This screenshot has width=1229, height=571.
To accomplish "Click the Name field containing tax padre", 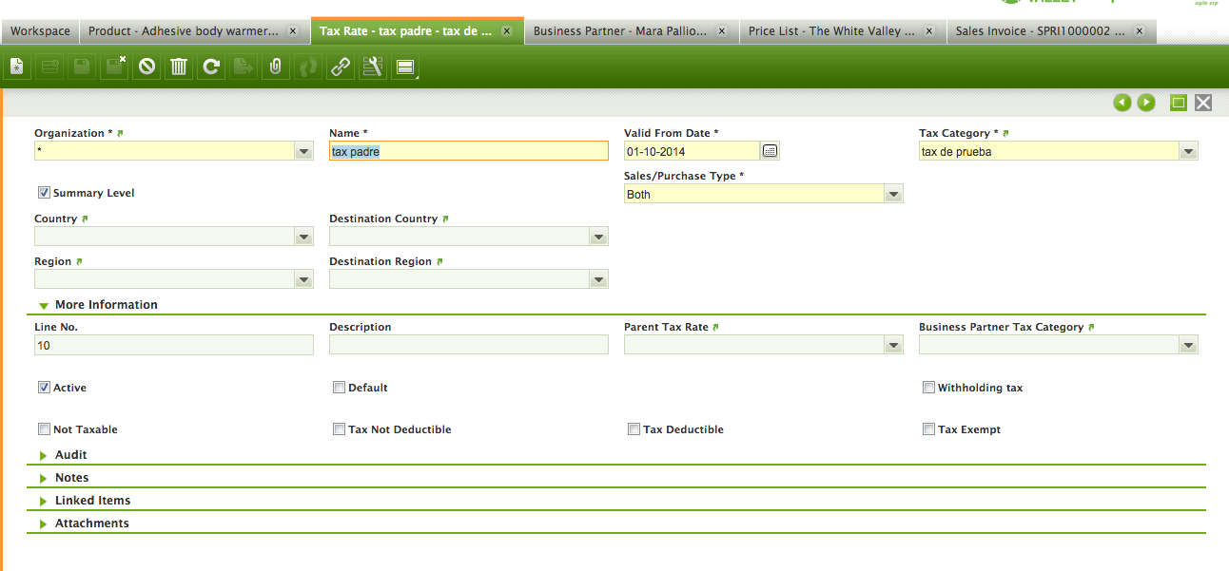I will [469, 151].
